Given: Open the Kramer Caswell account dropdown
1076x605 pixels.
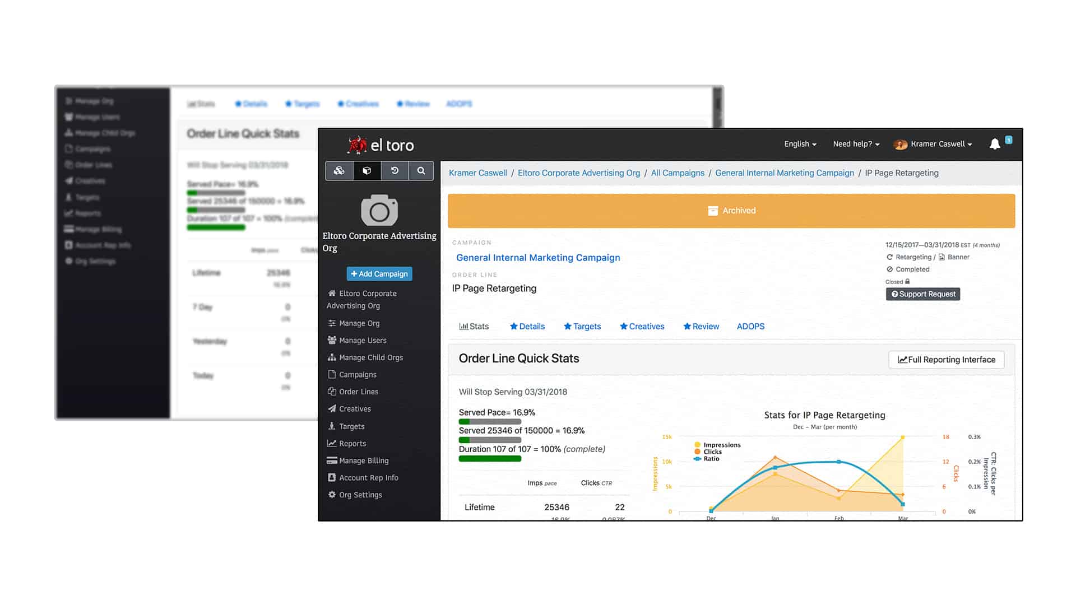Looking at the screenshot, I should click(941, 144).
